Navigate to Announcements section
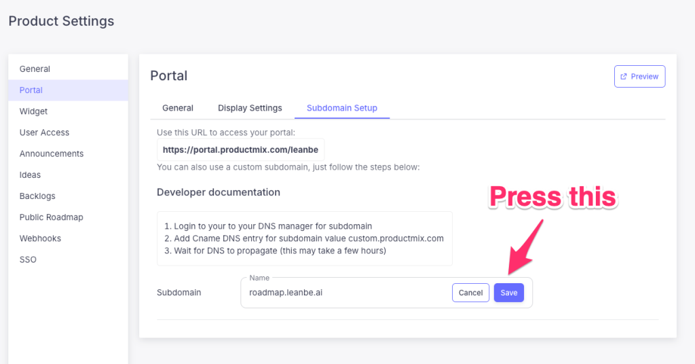This screenshot has height=364, width=695. click(52, 153)
